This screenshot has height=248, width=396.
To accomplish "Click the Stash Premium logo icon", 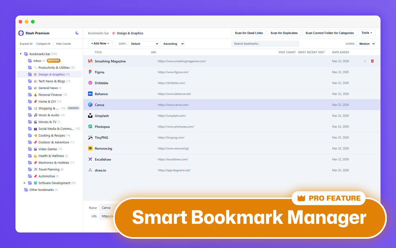I will click(21, 33).
